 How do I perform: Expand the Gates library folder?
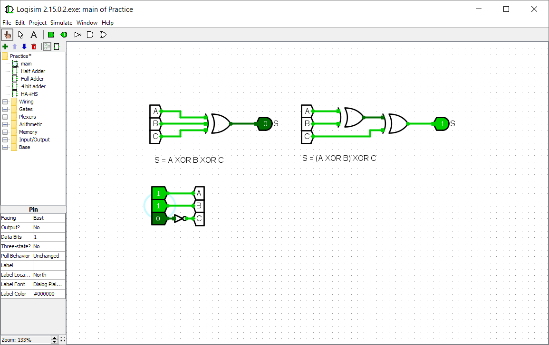(5, 109)
